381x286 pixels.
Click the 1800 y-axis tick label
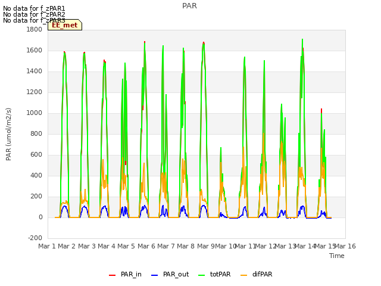[35, 29]
